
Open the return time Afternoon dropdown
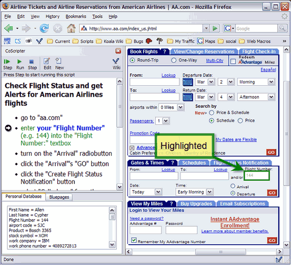[x=256, y=97]
